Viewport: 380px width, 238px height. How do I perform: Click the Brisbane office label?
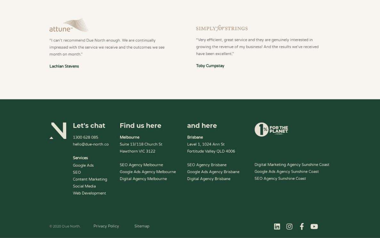pyautogui.click(x=195, y=137)
